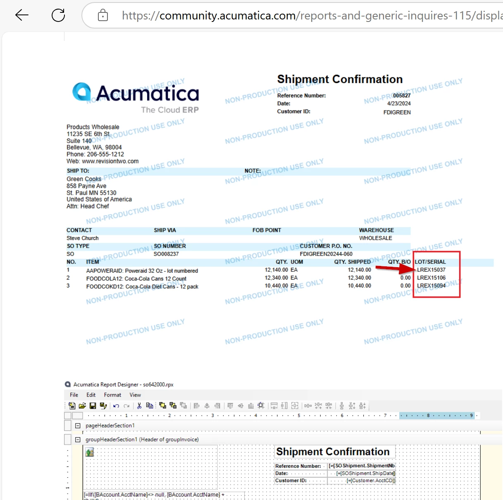Viewport: 503px width, 500px height.
Task: Click the Acumatica Report Designer title icon
Action: point(68,384)
